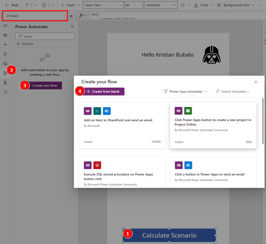Open the Variables tools icon in sidebar

[x=5, y=83]
